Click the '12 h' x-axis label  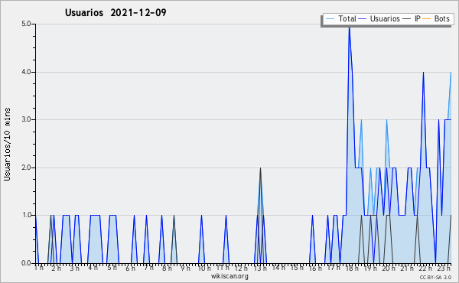click(241, 268)
